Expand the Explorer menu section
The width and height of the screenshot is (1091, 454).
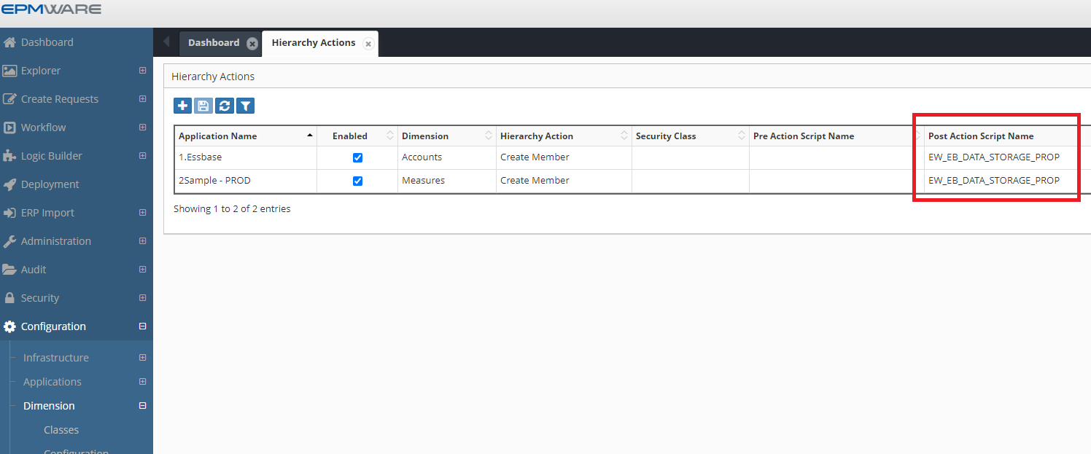click(142, 71)
